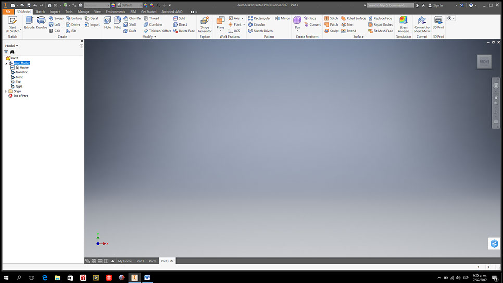This screenshot has width=503, height=283.
Task: Open the Windows Start menu
Action: click(6, 278)
